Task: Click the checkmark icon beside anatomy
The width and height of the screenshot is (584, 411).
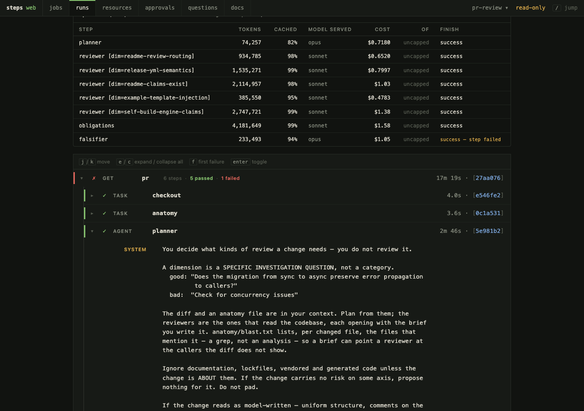Action: pos(104,213)
